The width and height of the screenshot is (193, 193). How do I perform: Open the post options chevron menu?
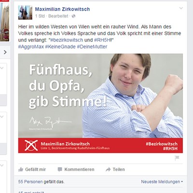point(181,8)
